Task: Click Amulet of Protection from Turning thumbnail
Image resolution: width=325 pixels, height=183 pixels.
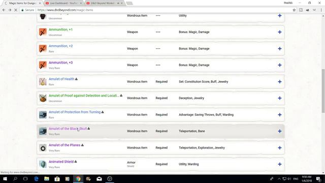Action: (x=43, y=114)
